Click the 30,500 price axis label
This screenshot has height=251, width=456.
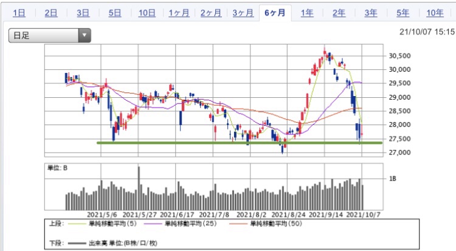coord(399,56)
